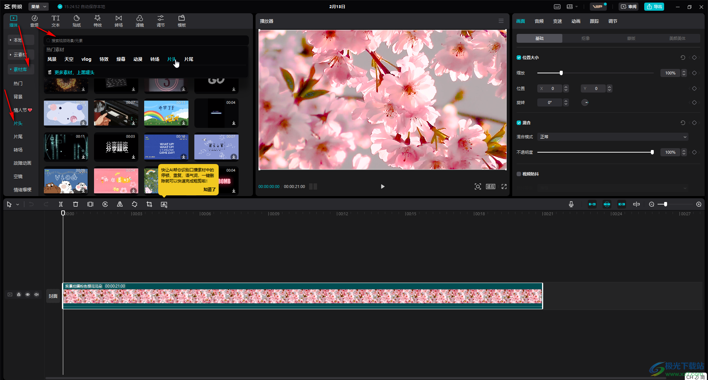Screen dimensions: 708x380
Task: Expand the 云素材 cloud section
Action: [21, 55]
